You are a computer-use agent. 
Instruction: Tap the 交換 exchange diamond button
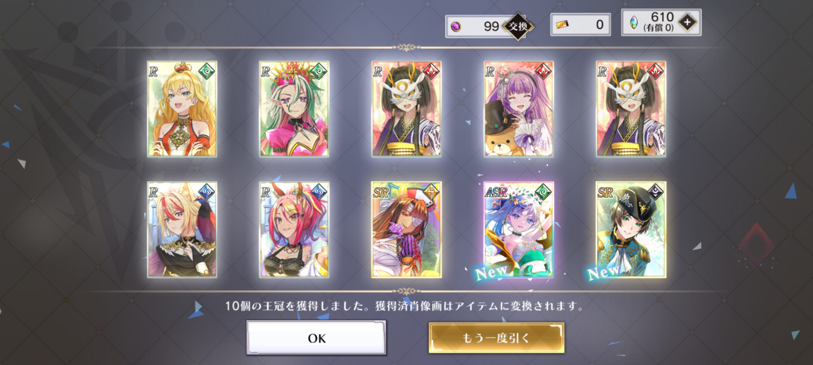point(518,26)
